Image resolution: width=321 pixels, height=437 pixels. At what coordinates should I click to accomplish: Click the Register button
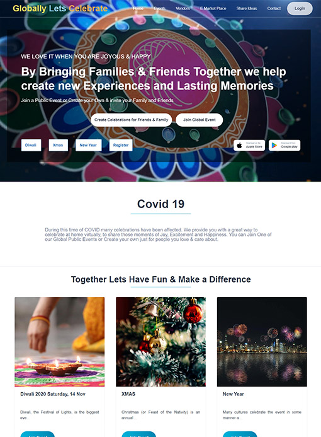click(121, 145)
